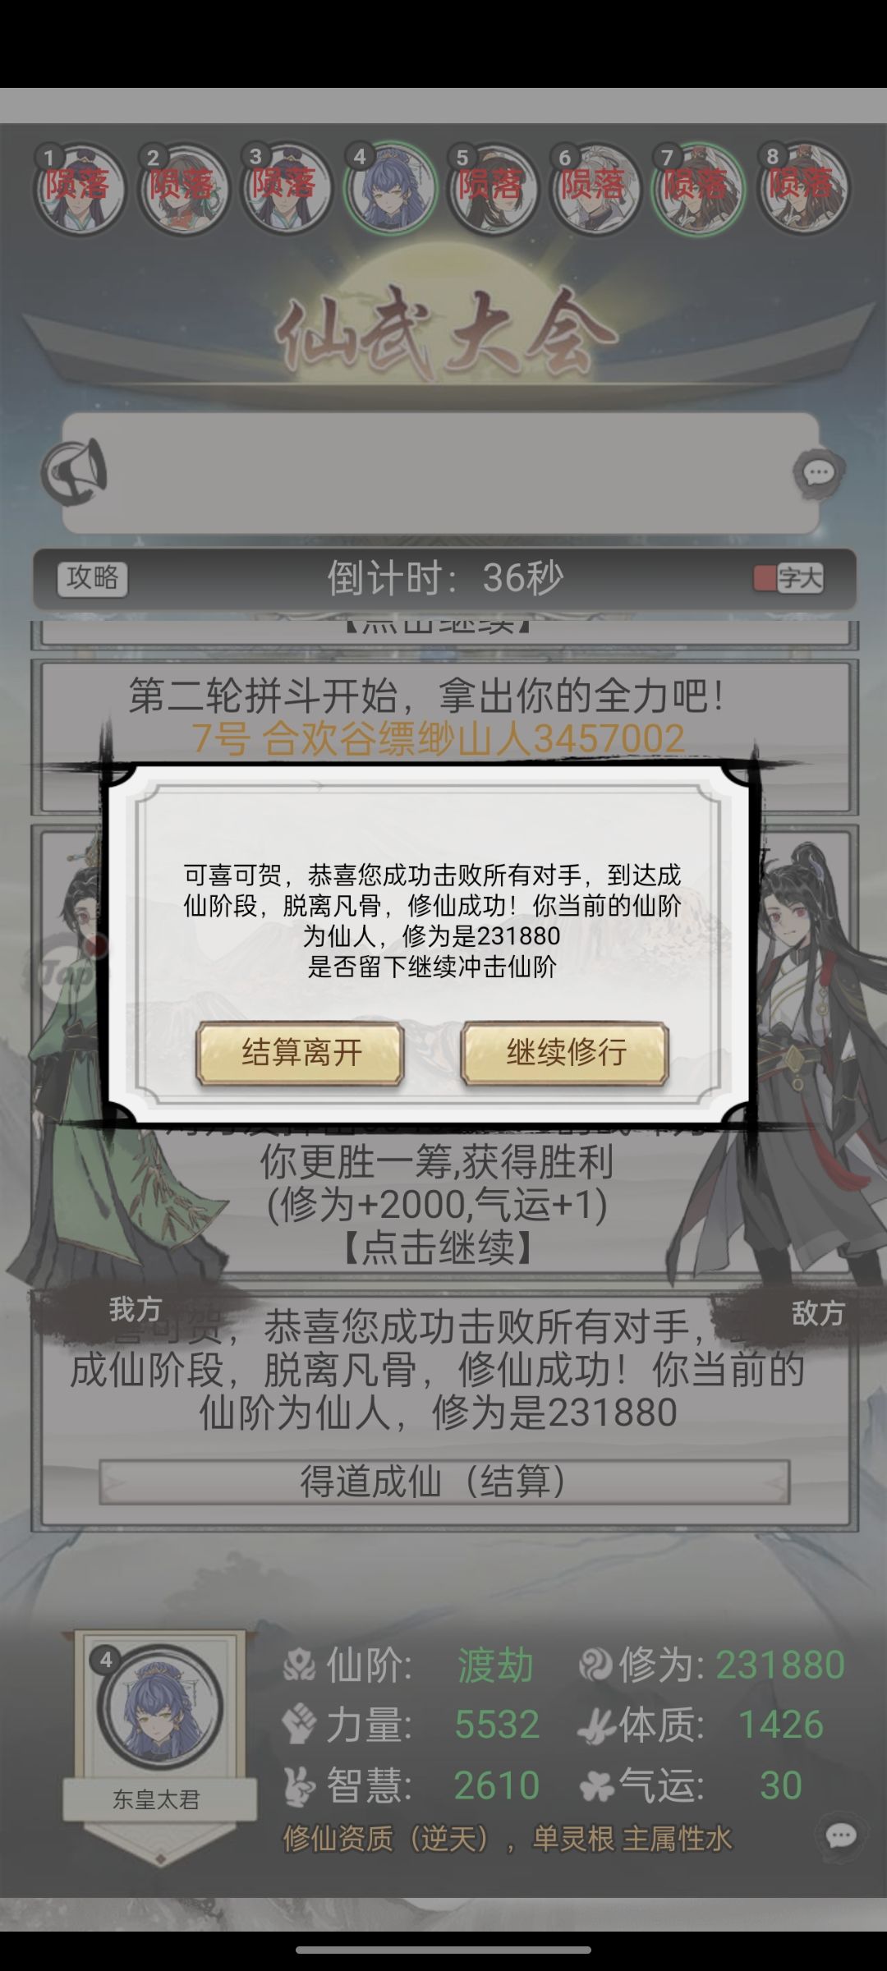This screenshot has width=887, height=1971.
Task: Tap 得道成仙（结算） button
Action: click(444, 1482)
